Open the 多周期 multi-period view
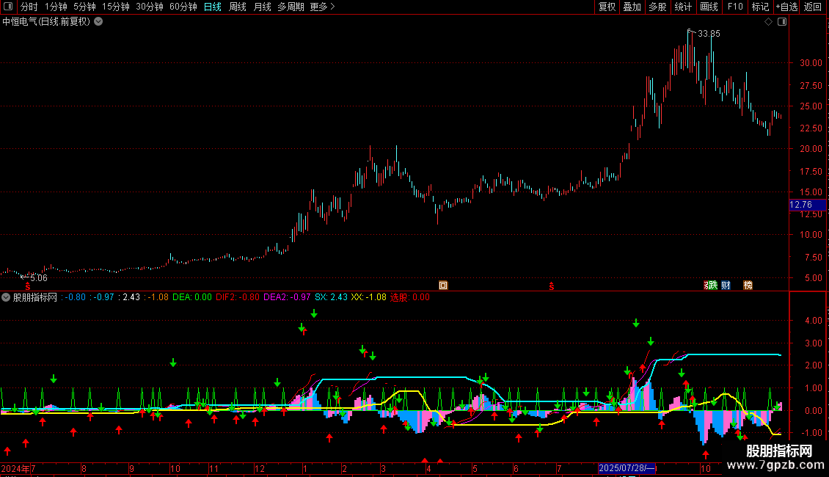 (x=291, y=7)
